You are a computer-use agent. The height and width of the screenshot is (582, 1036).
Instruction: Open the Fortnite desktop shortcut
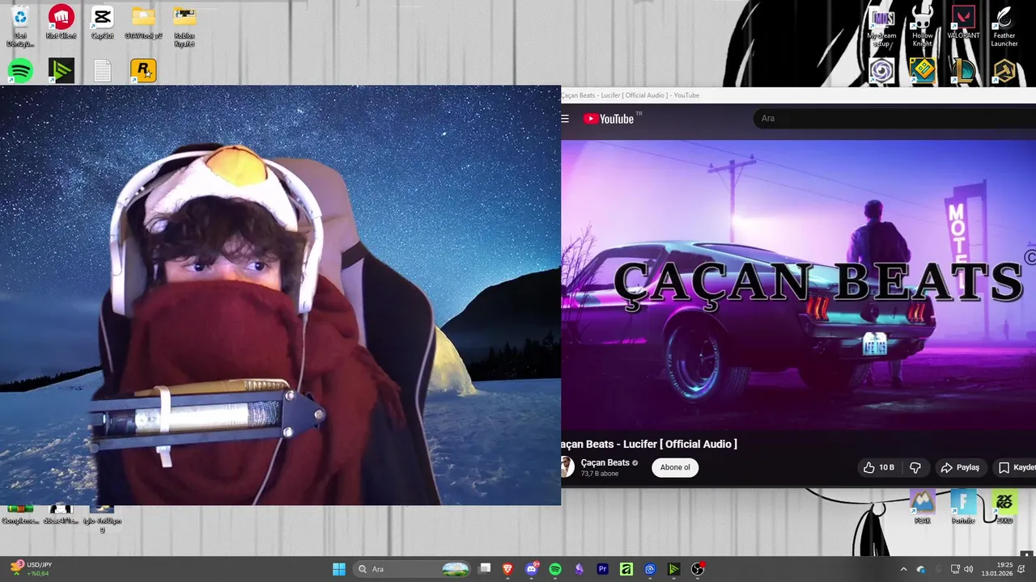[x=963, y=507]
